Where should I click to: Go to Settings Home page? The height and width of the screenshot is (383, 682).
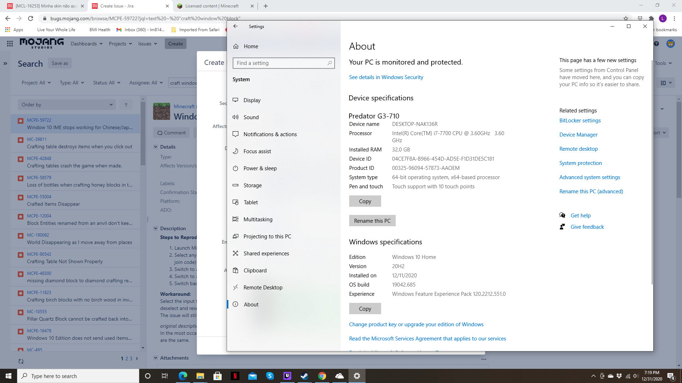coord(250,46)
